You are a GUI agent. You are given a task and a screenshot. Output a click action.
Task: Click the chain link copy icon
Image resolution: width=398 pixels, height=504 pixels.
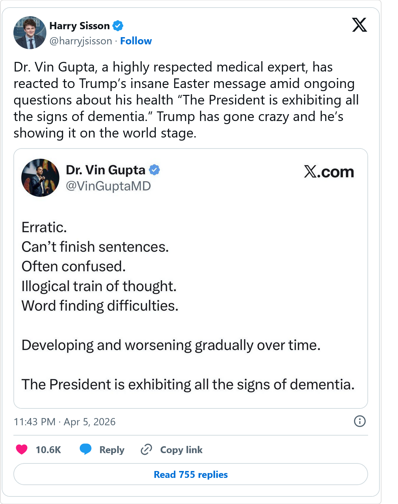pos(146,449)
